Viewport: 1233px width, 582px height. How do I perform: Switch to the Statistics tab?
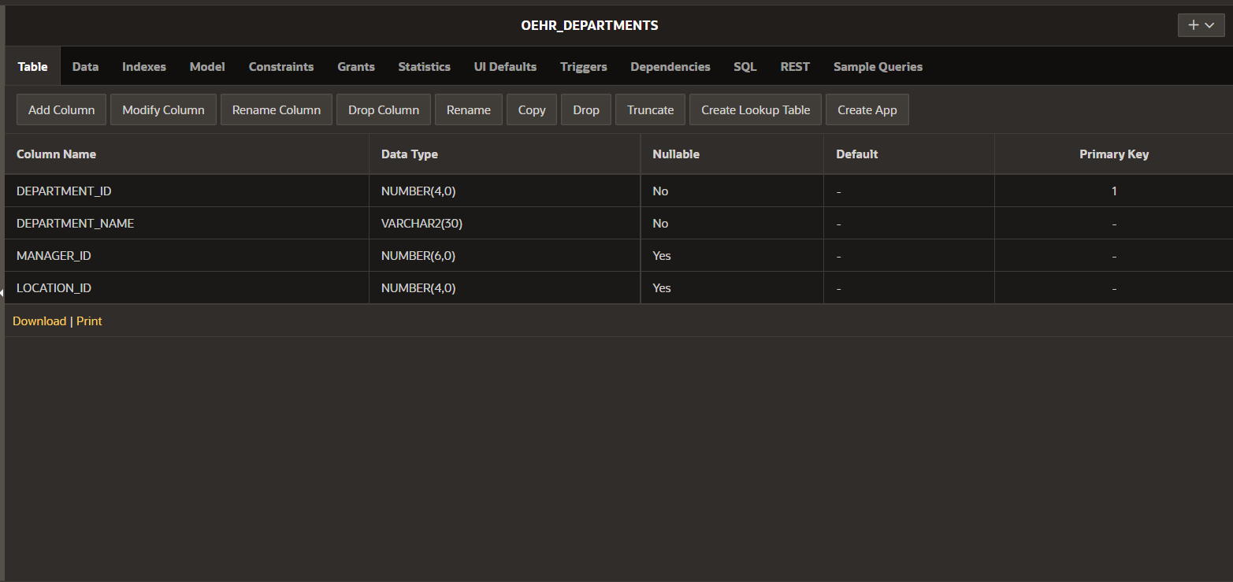coord(424,66)
